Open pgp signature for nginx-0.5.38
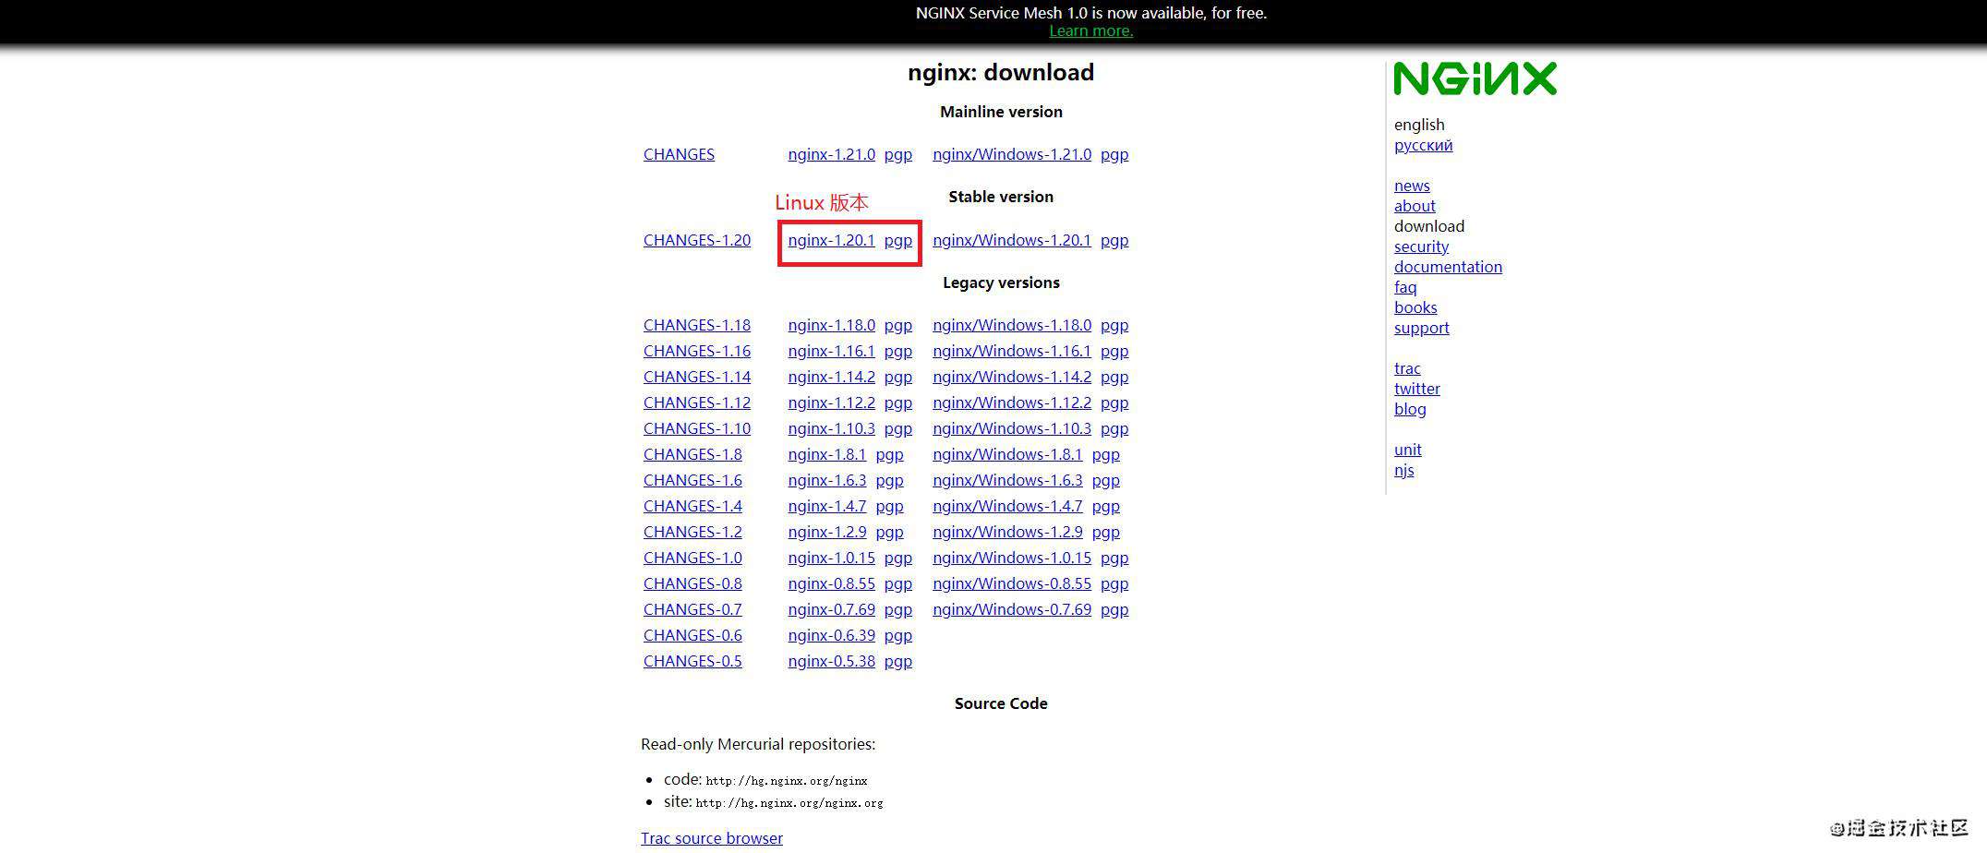This screenshot has height=853, width=1987. [x=898, y=661]
